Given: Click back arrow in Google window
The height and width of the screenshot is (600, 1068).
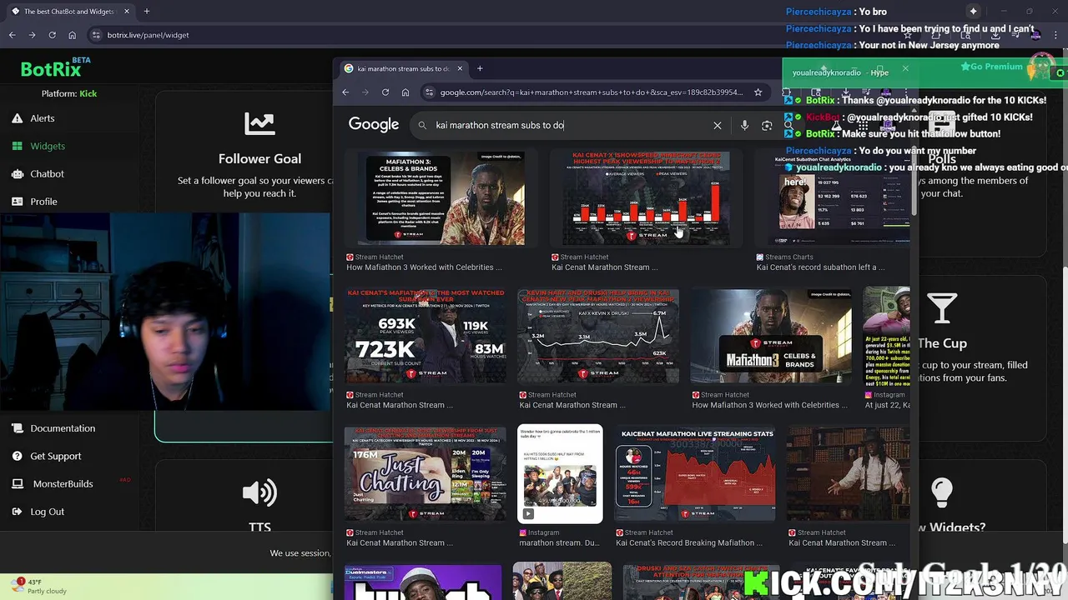Looking at the screenshot, I should [x=345, y=92].
